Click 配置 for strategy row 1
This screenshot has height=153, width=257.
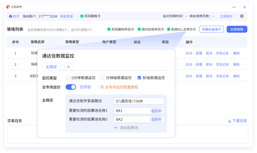click(x=199, y=53)
